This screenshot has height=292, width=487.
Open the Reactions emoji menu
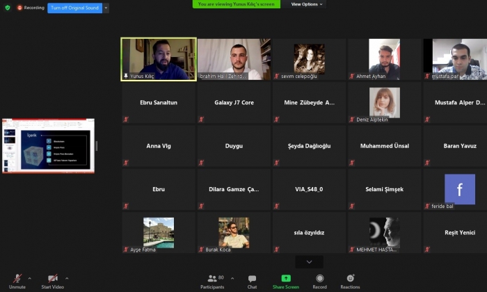click(350, 278)
